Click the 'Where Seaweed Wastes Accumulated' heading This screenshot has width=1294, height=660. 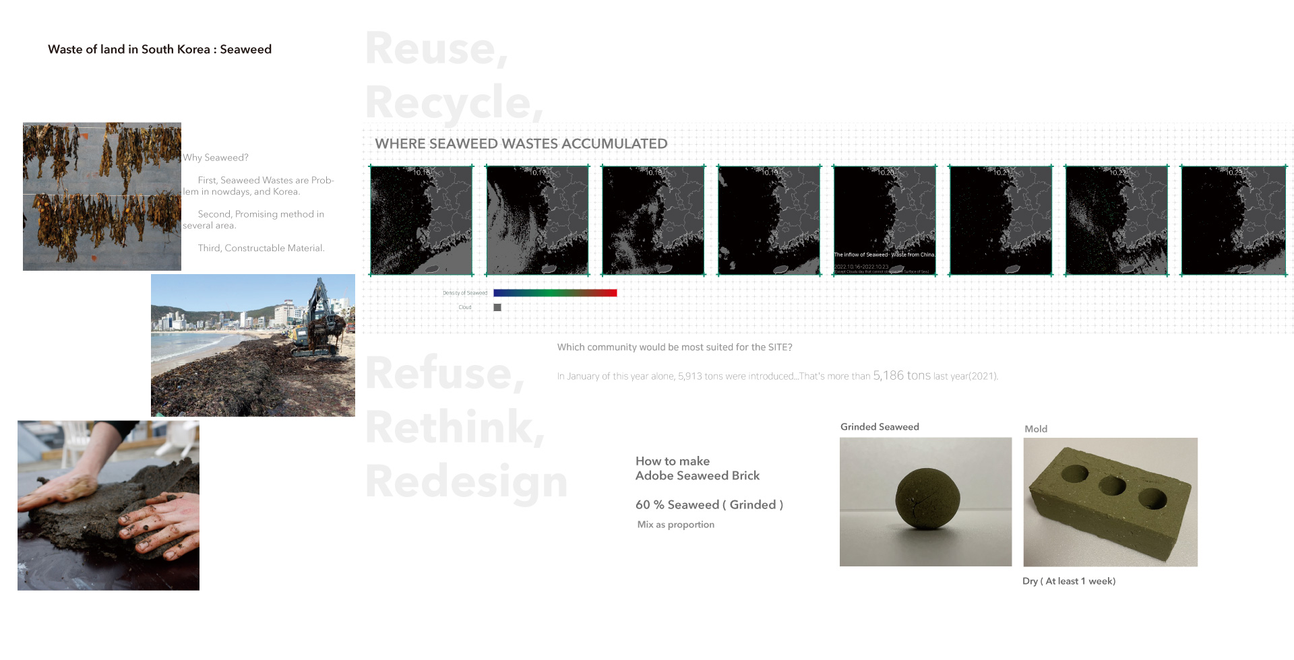point(521,143)
